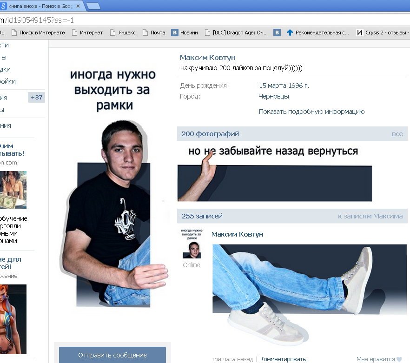Click the +37 notification counter
410x363 pixels.
click(36, 98)
